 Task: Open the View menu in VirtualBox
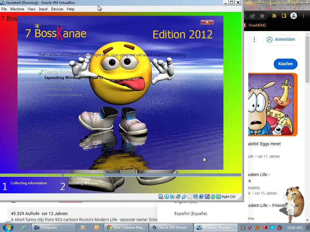31,9
